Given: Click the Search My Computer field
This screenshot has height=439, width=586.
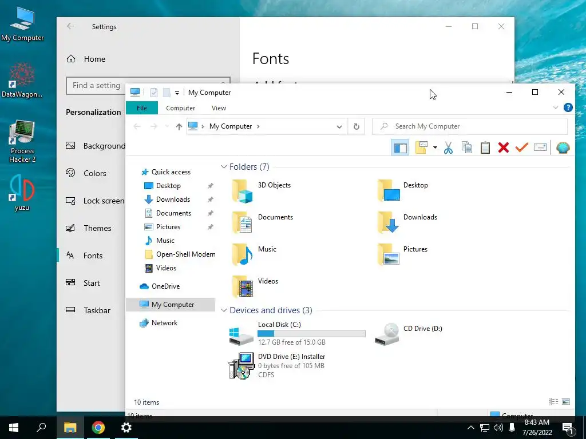Looking at the screenshot, I should tap(470, 126).
